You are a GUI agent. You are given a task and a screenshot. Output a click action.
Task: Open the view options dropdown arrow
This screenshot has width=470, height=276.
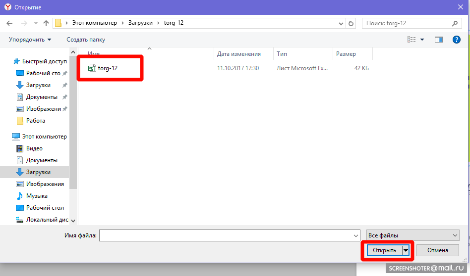422,40
